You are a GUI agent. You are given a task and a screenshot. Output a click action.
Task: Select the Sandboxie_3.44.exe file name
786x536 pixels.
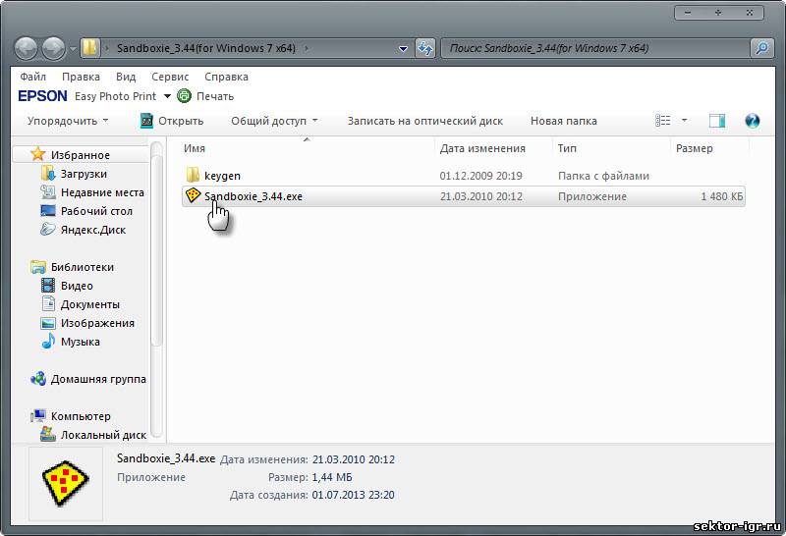[x=253, y=196]
